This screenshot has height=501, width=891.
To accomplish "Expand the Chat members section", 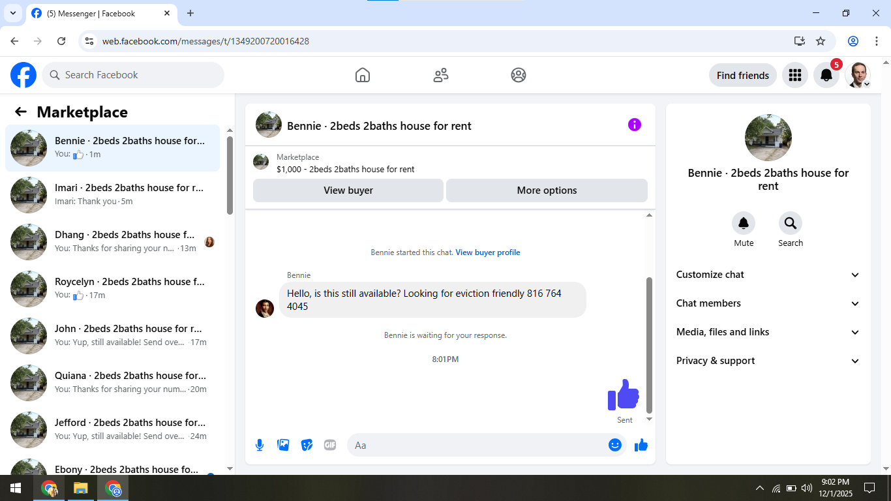I will click(x=768, y=303).
